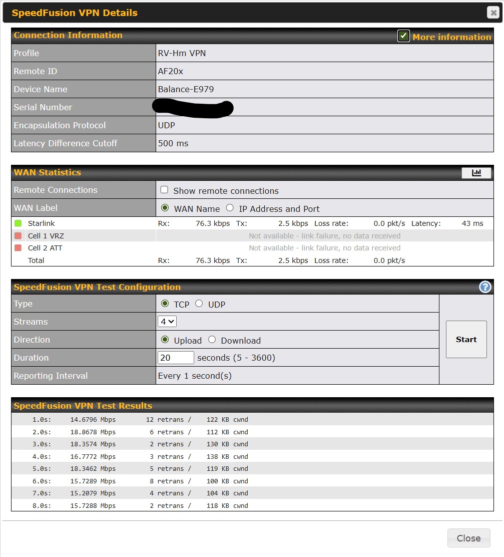This screenshot has height=557, width=504.
Task: Click the X icon to close dialog
Action: (492, 13)
